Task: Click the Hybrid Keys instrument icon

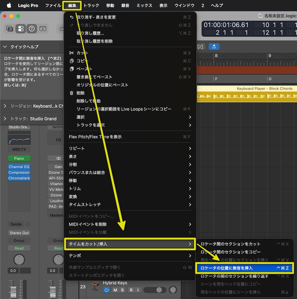Action: point(95,287)
